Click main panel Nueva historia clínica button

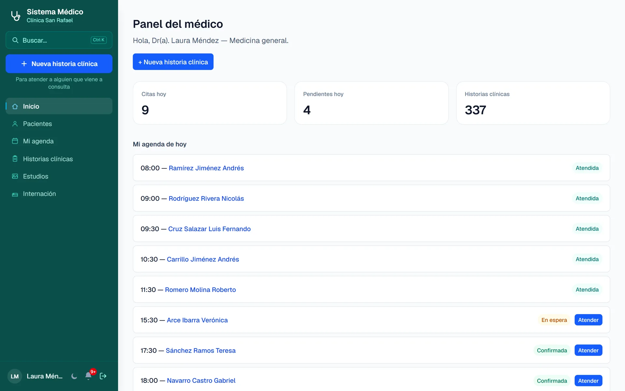coord(173,62)
